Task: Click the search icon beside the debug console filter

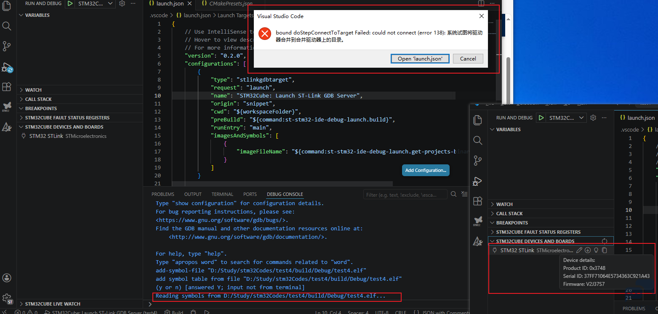Action: pos(453,194)
